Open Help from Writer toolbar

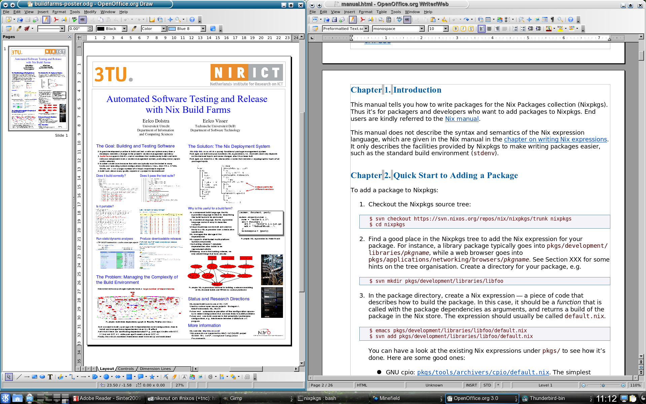[571, 20]
